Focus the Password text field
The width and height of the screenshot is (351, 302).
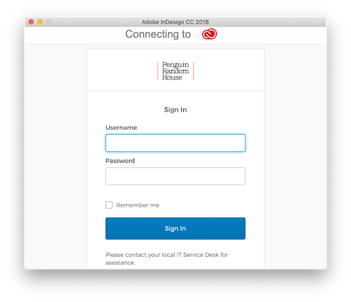click(x=175, y=176)
